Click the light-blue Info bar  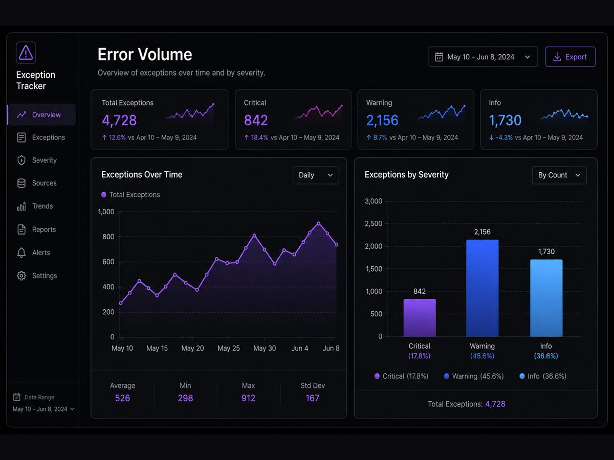546,298
